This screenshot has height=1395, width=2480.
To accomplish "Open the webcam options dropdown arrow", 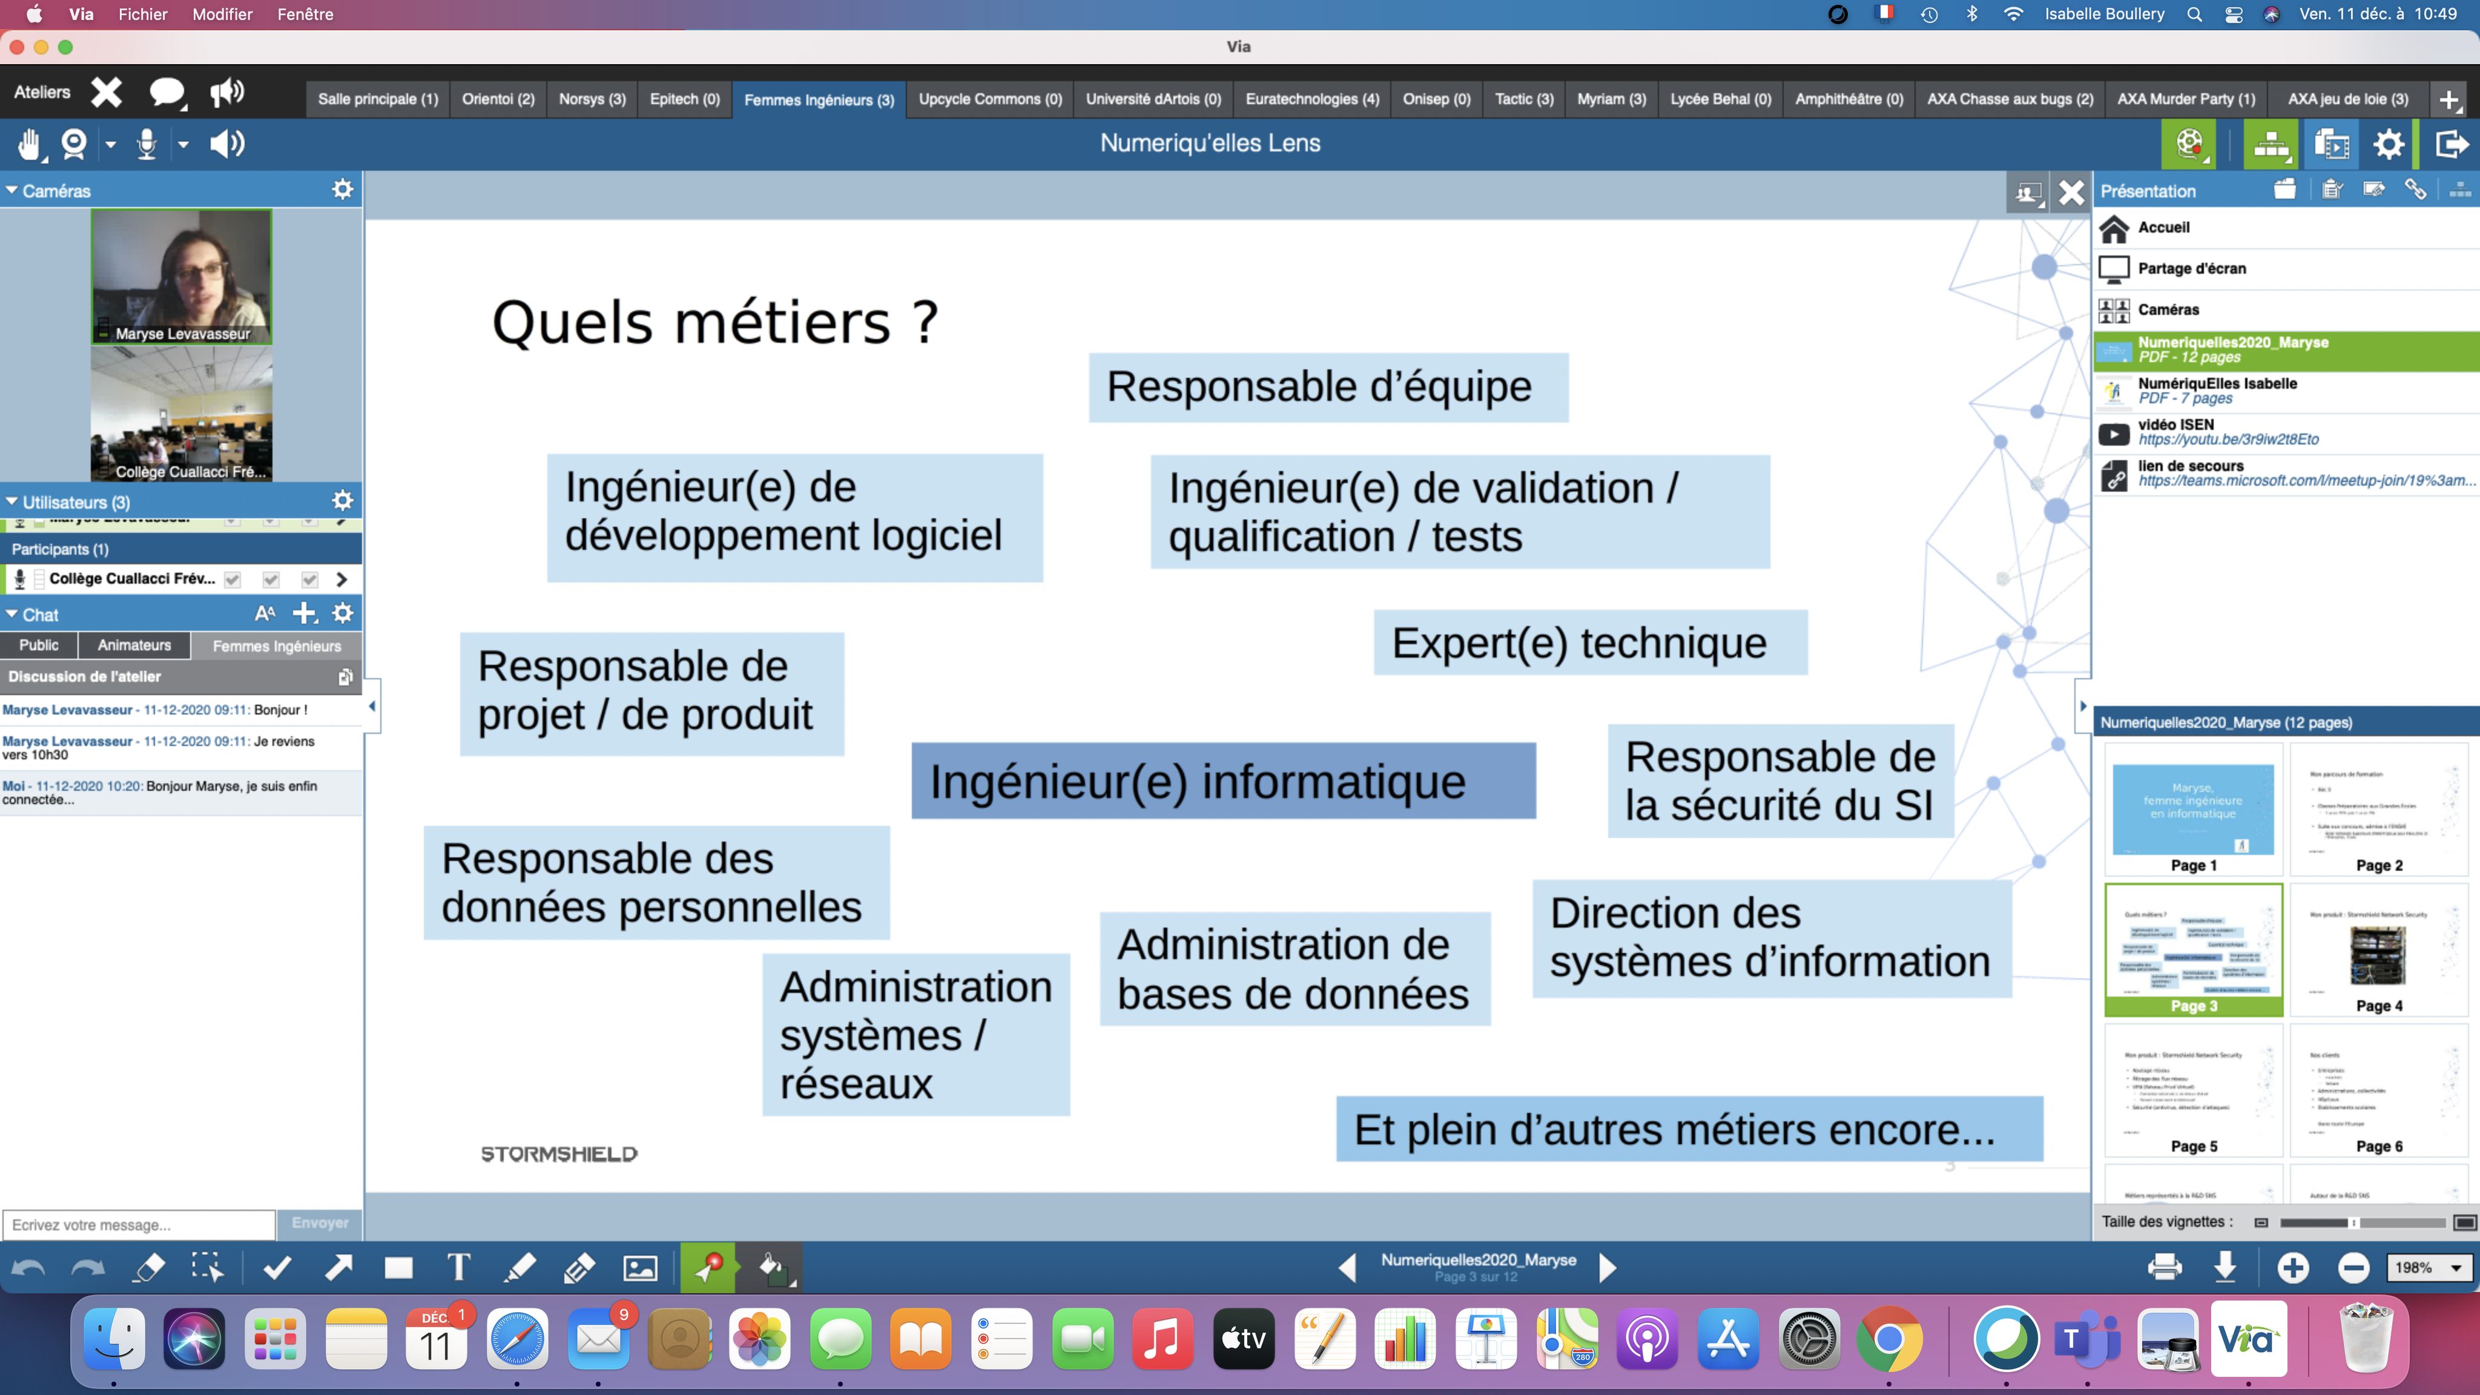I will click(x=111, y=145).
